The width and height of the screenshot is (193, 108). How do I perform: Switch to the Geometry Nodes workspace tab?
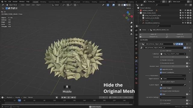click(54, 2)
